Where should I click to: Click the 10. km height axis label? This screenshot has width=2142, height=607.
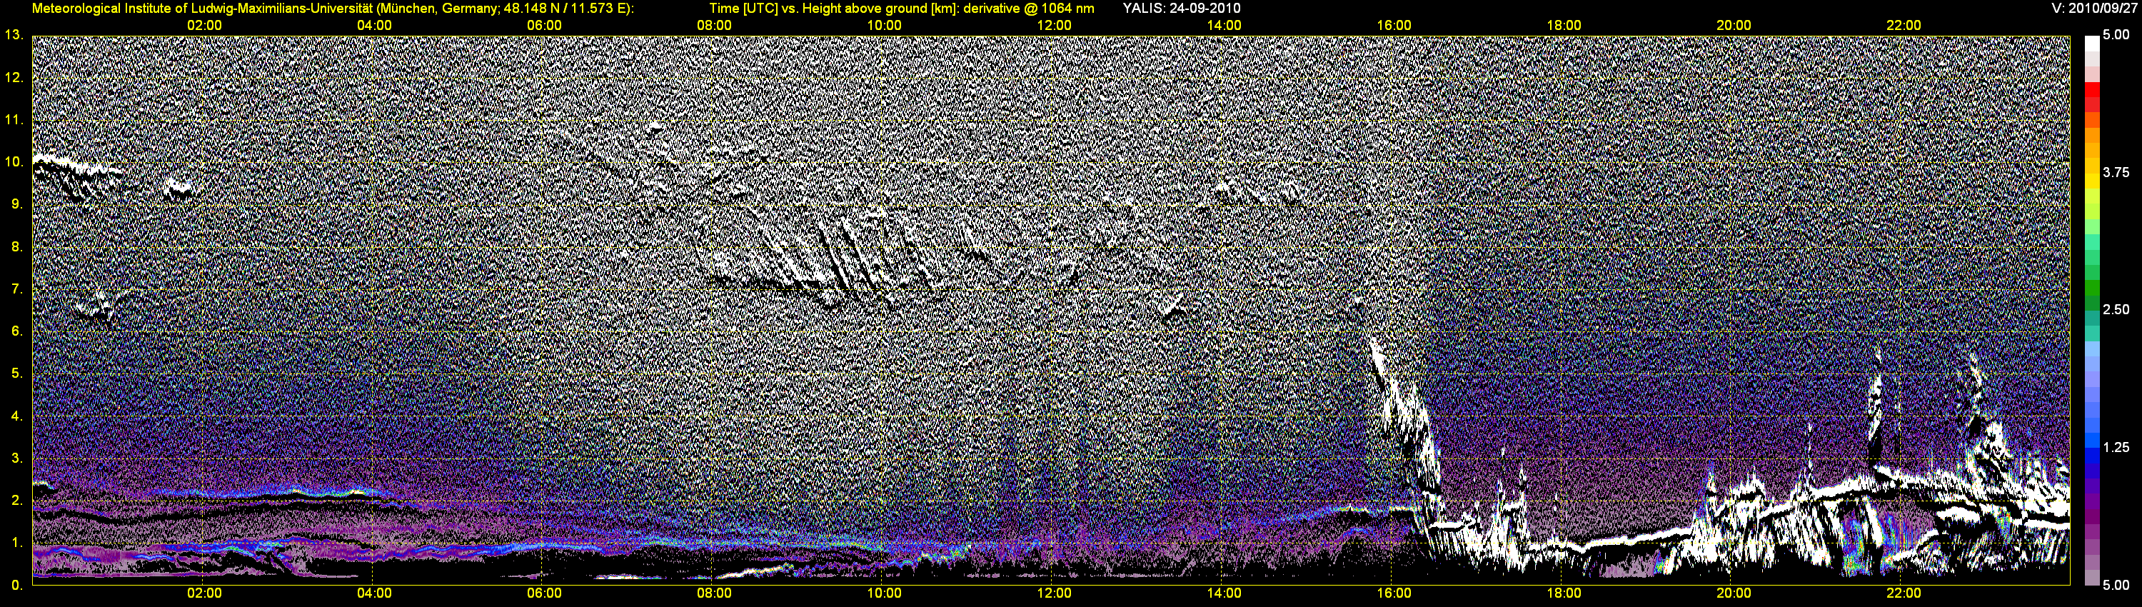pos(14,161)
